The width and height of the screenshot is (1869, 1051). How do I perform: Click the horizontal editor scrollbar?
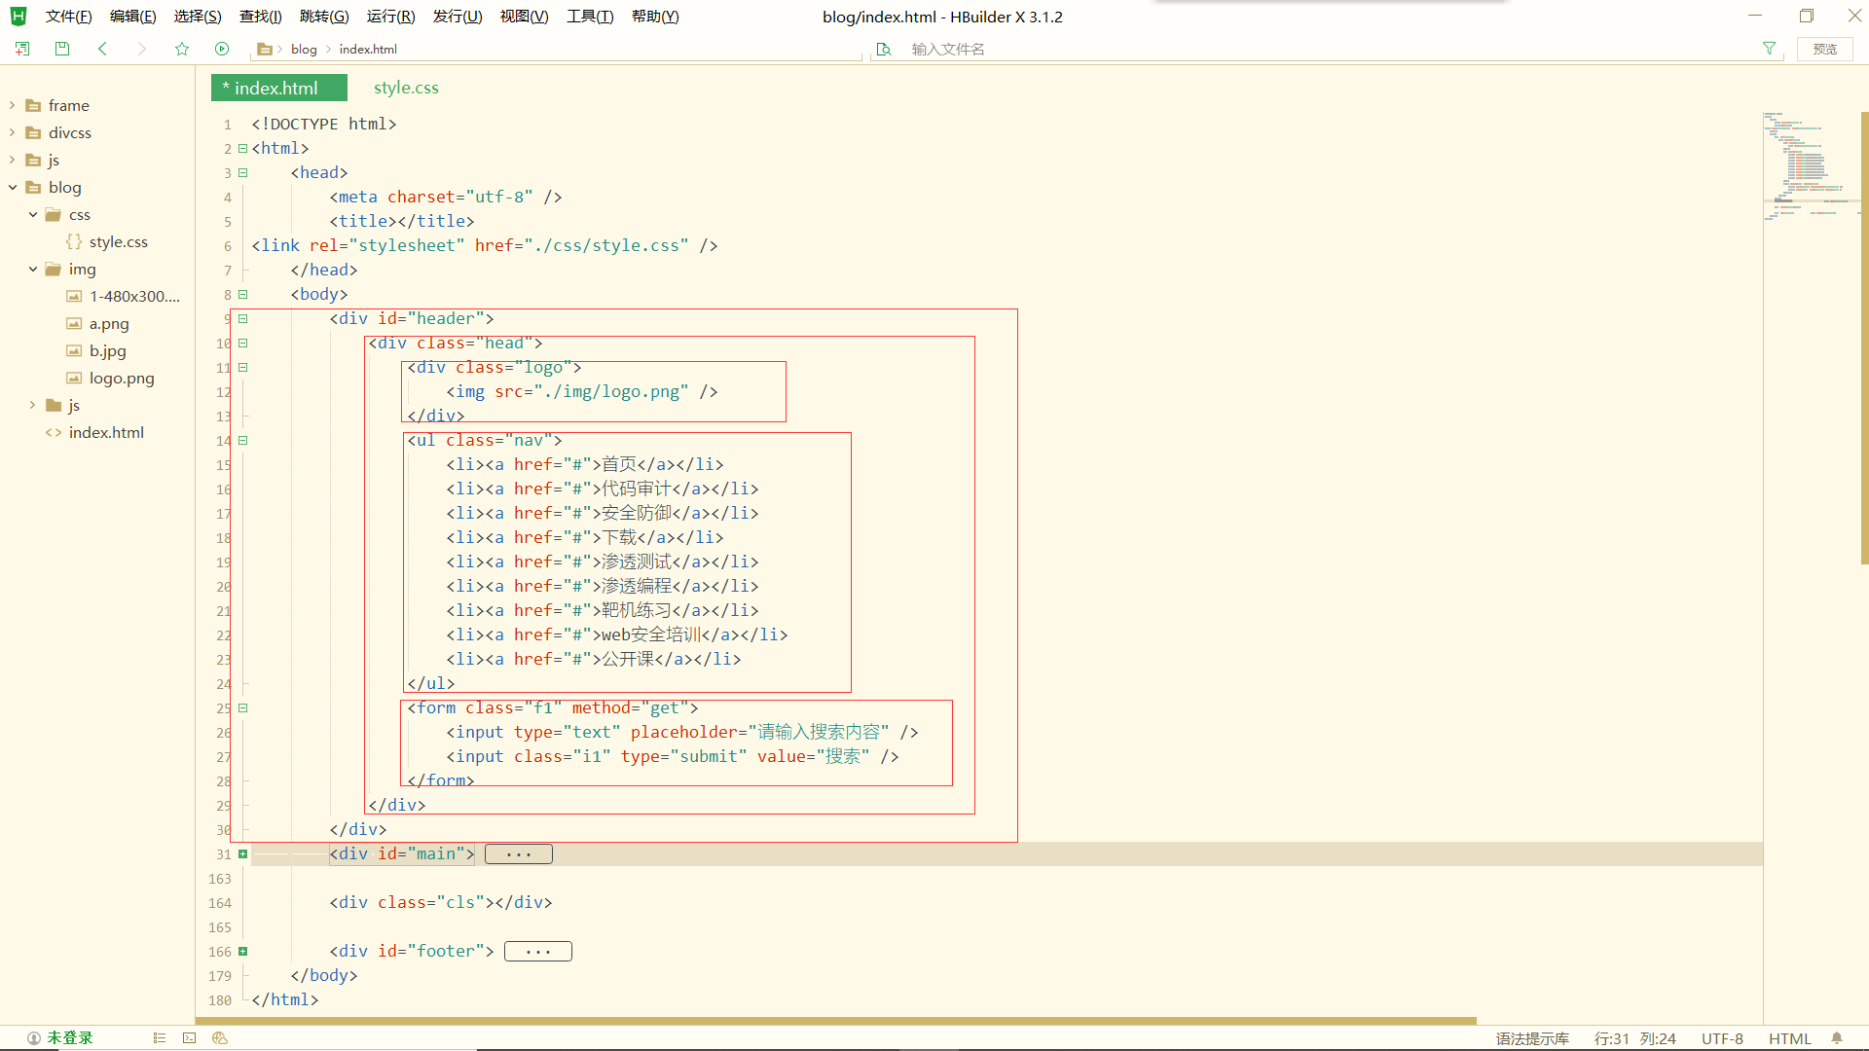pos(835,1021)
